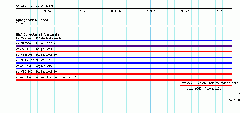Viewport: 240px width, 113px height.
Task: Click the nsv1109247 (Alsmadi2014) label
Action: (x=205, y=89)
